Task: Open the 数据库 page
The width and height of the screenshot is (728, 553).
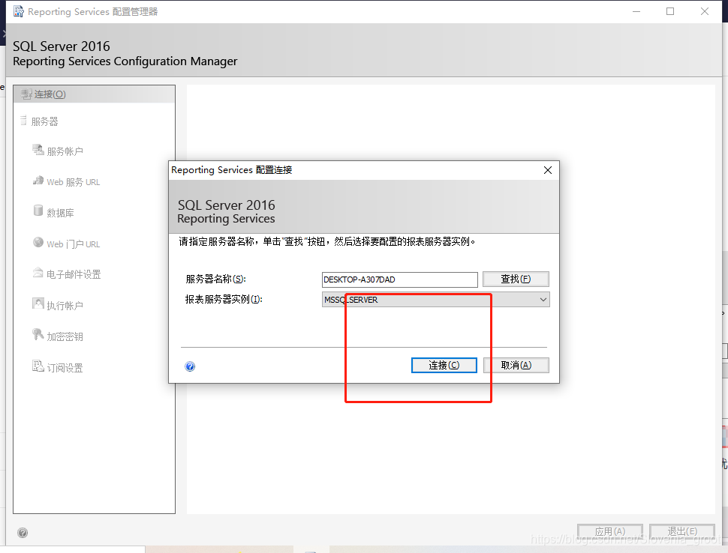Action: click(x=60, y=213)
